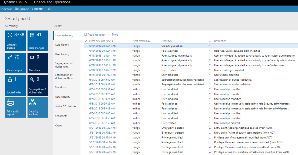Select evhofwegen added to System user description
Image resolution: width=298 pixels, height=155 pixels.
249,65
